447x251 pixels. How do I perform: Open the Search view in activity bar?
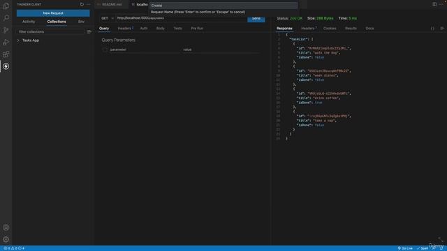(6, 18)
